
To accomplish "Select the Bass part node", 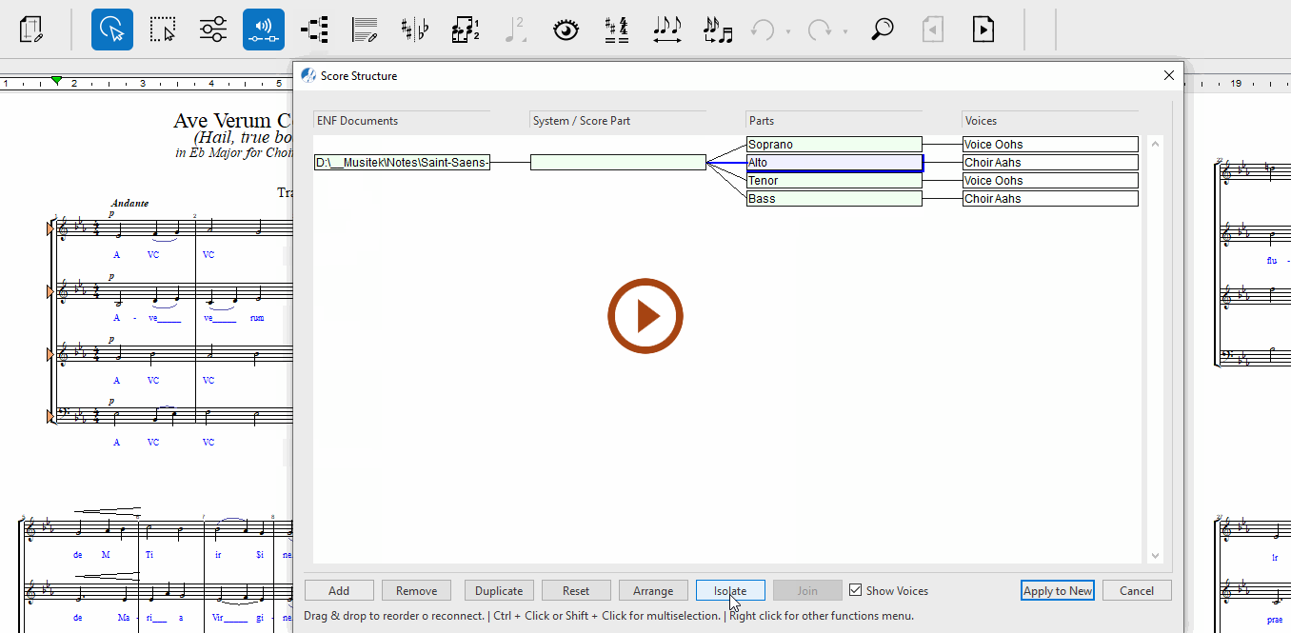I will coord(834,199).
